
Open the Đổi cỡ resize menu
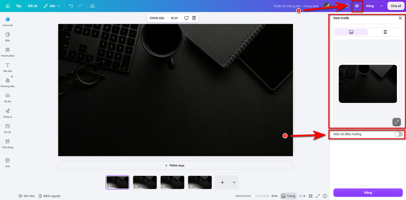[x=32, y=6]
